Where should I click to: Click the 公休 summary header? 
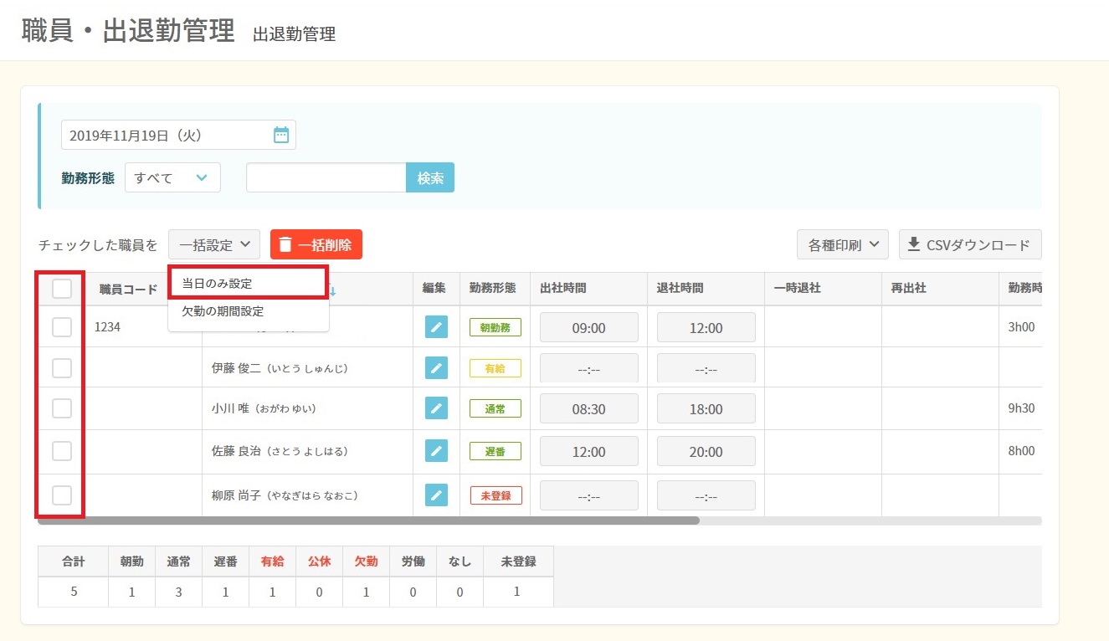point(319,562)
